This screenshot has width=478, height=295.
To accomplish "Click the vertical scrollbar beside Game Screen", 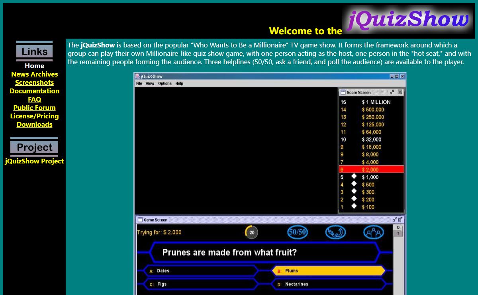I will pyautogui.click(x=398, y=260).
